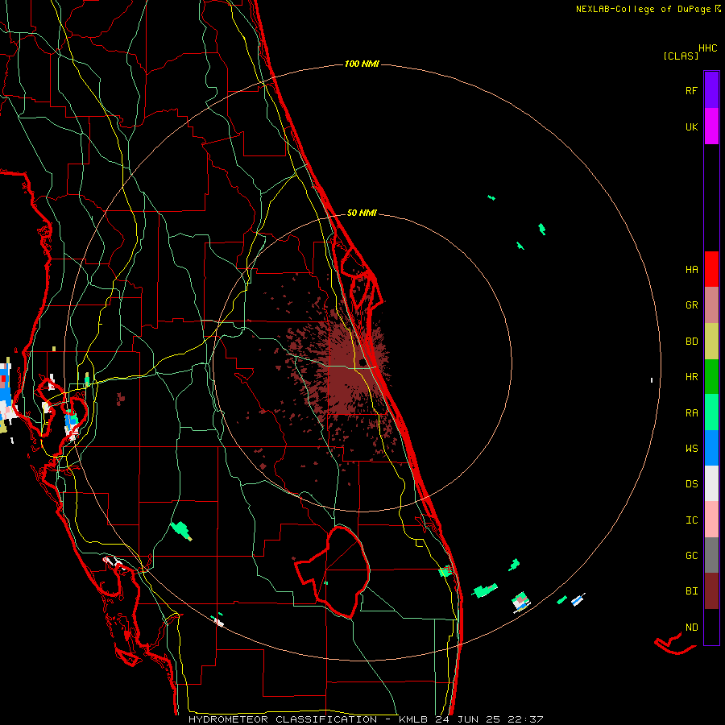Click the IC pink legend swatch

[711, 520]
